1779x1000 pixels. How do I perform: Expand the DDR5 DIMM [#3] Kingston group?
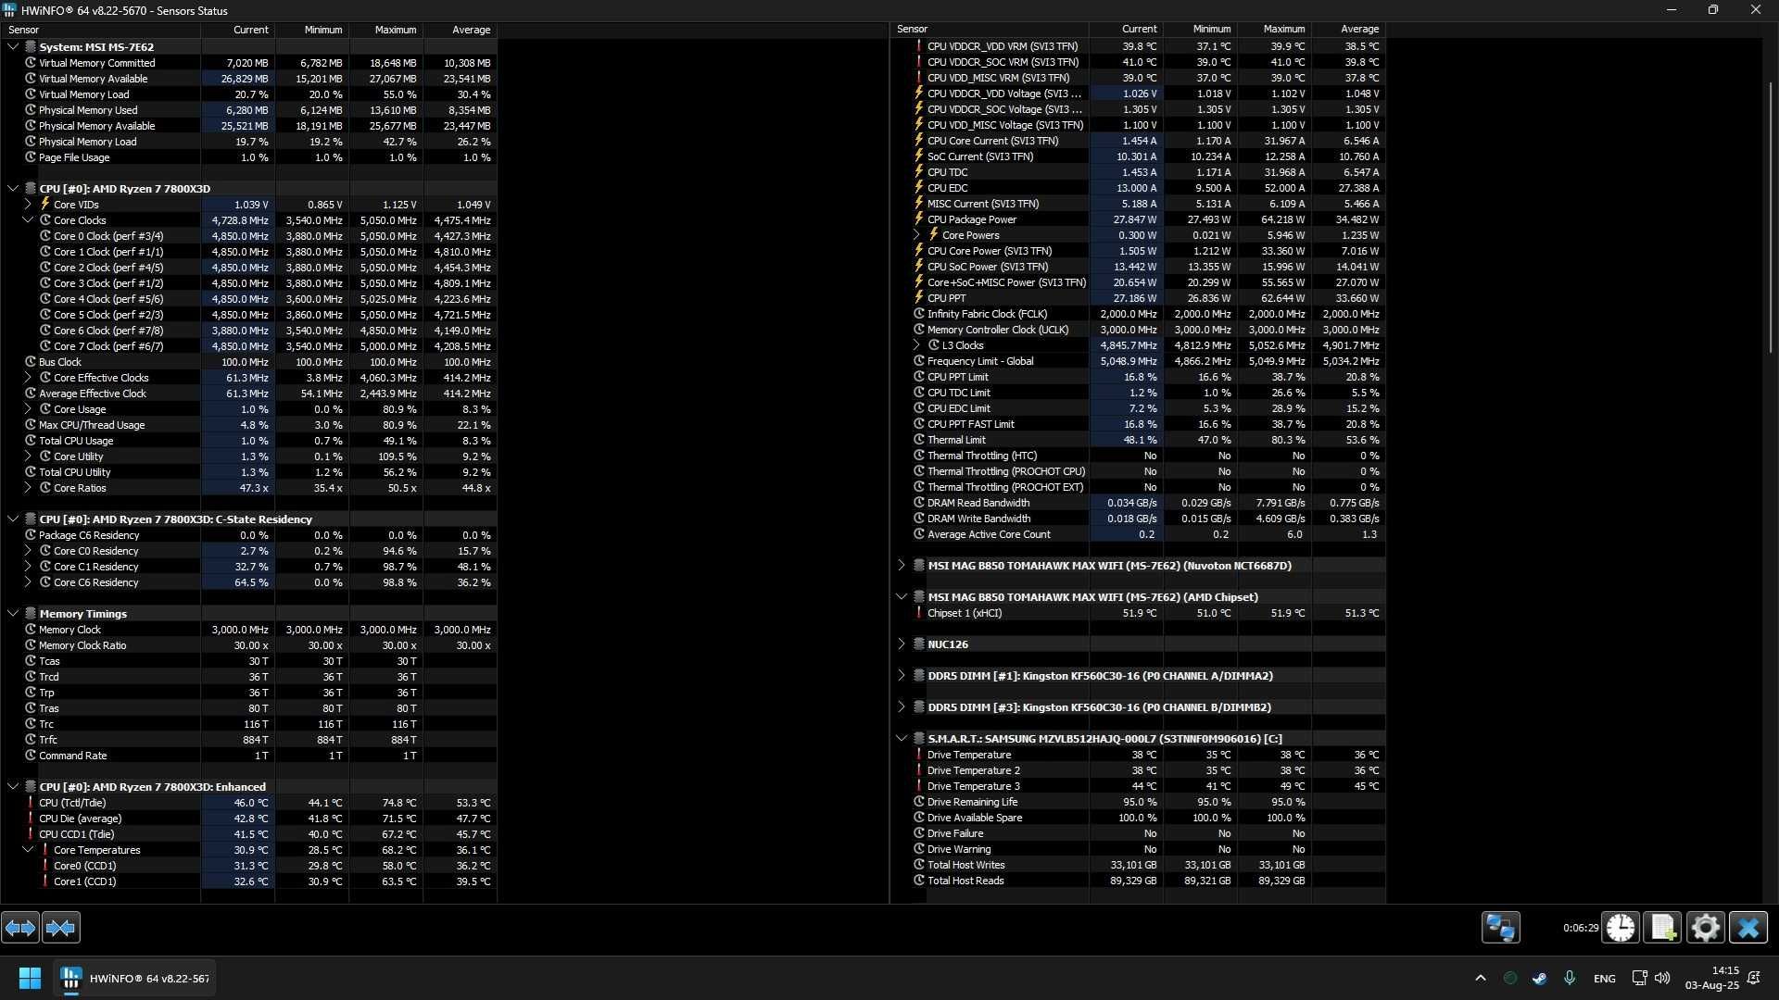[x=902, y=706]
